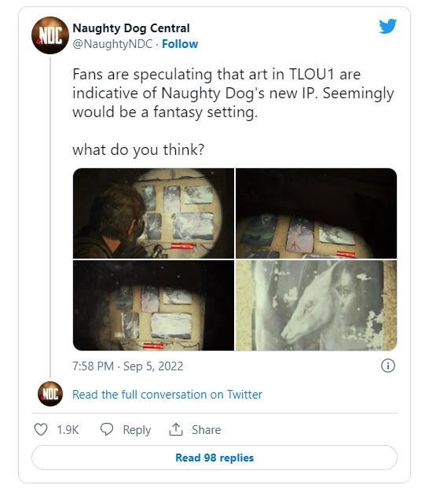
Task: Click the share upload arrow icon
Action: (x=175, y=429)
